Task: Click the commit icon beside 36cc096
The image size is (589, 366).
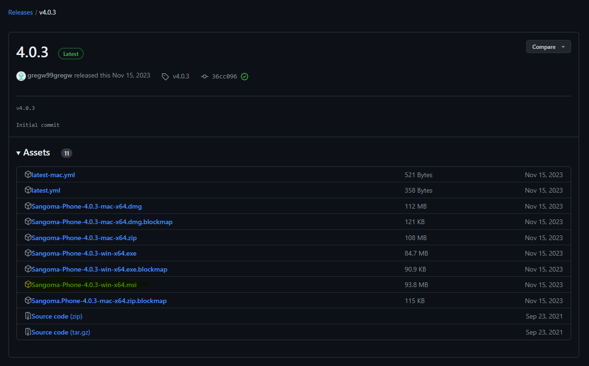Action: (204, 77)
